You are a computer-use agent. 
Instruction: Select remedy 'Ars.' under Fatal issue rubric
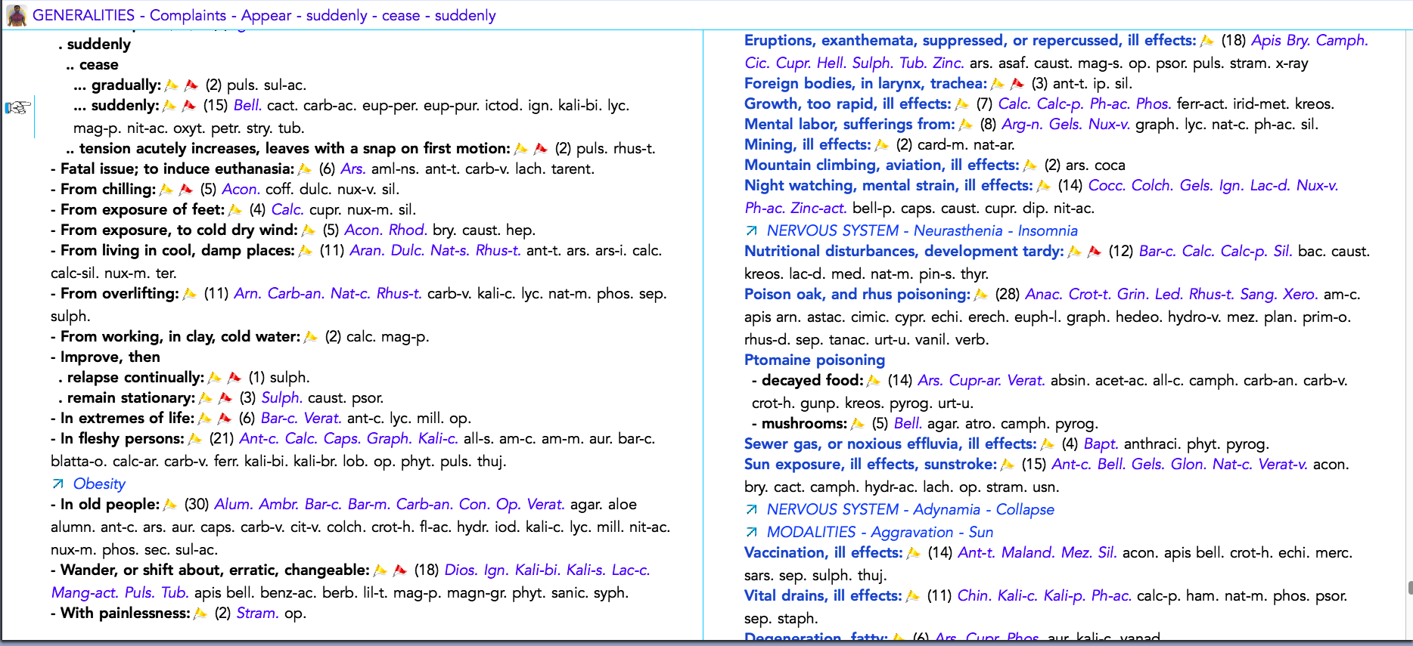pos(353,168)
